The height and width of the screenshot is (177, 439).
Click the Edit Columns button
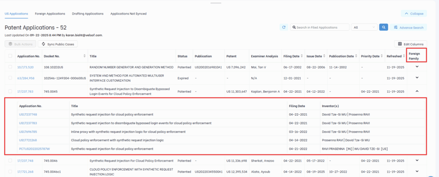point(410,44)
